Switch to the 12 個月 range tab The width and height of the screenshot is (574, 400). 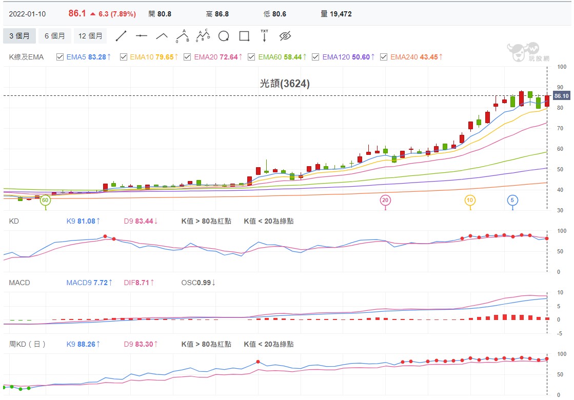pyautogui.click(x=90, y=36)
